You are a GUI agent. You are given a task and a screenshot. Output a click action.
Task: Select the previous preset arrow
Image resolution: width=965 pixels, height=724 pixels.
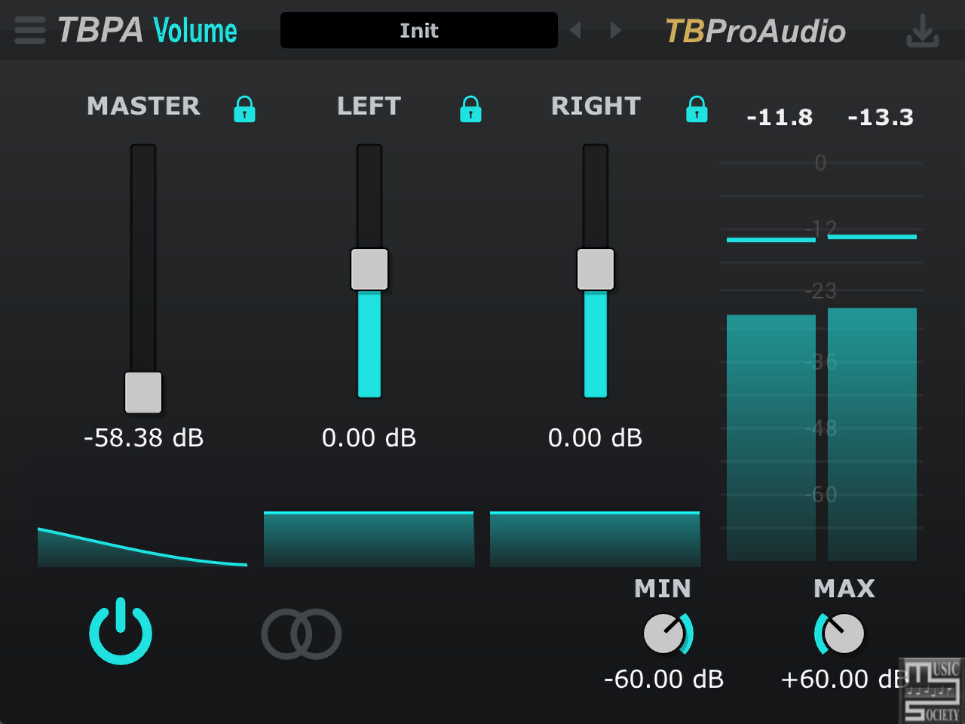(576, 30)
